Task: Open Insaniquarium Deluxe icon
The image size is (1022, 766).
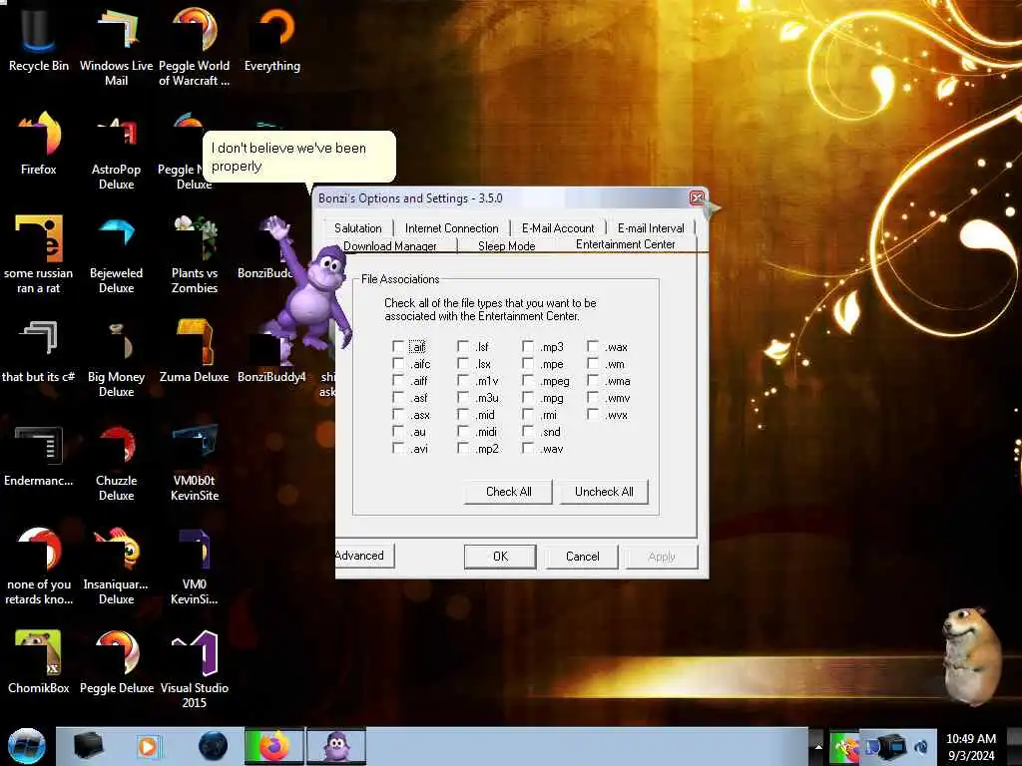Action: click(x=116, y=566)
